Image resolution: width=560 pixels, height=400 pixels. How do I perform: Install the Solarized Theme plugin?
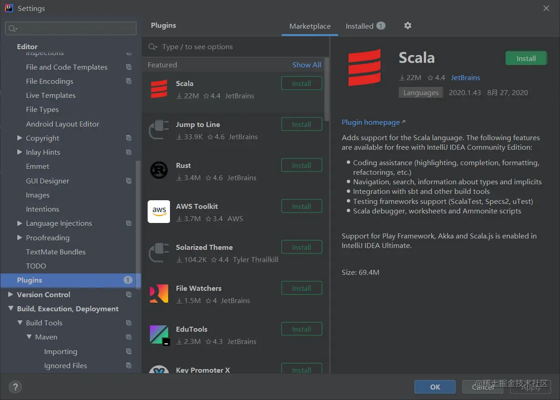pyautogui.click(x=302, y=247)
